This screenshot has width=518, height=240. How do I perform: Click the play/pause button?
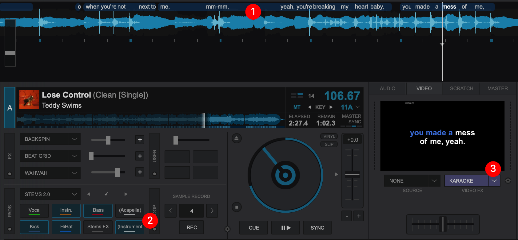285,228
